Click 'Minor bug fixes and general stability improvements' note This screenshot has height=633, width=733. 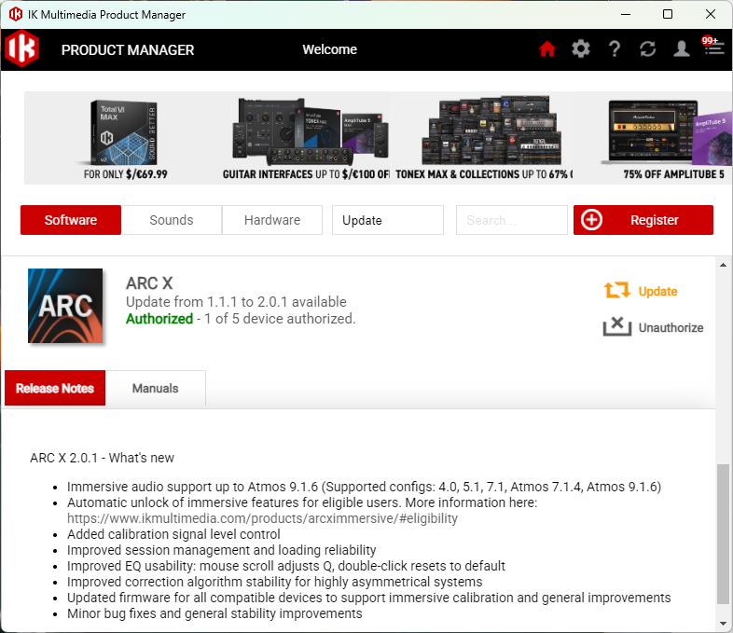click(x=214, y=613)
